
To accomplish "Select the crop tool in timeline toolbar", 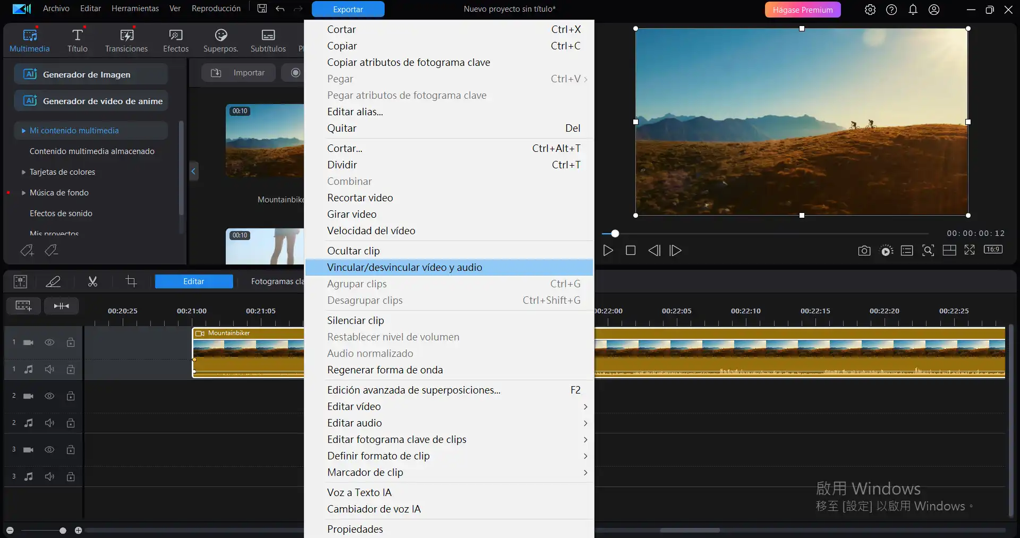I will [131, 281].
